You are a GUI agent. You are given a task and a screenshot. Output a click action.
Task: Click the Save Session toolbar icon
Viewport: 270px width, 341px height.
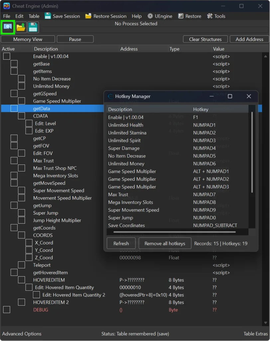click(x=48, y=16)
